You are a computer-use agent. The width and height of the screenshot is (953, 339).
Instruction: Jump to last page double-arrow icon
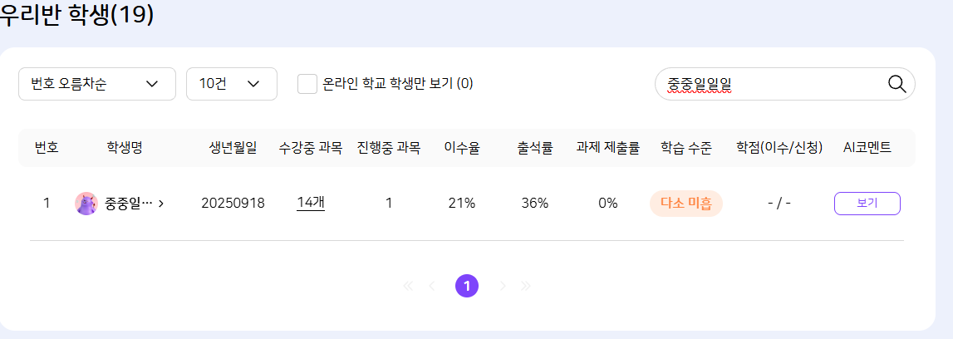tap(526, 286)
